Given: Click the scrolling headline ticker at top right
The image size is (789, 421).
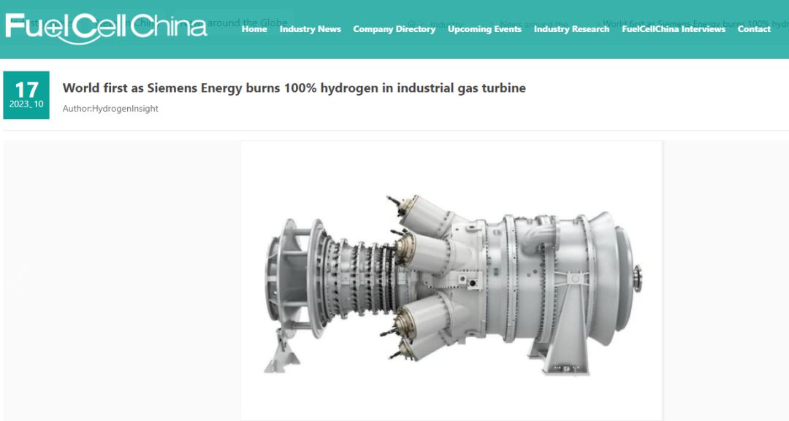Looking at the screenshot, I should pyautogui.click(x=694, y=21).
